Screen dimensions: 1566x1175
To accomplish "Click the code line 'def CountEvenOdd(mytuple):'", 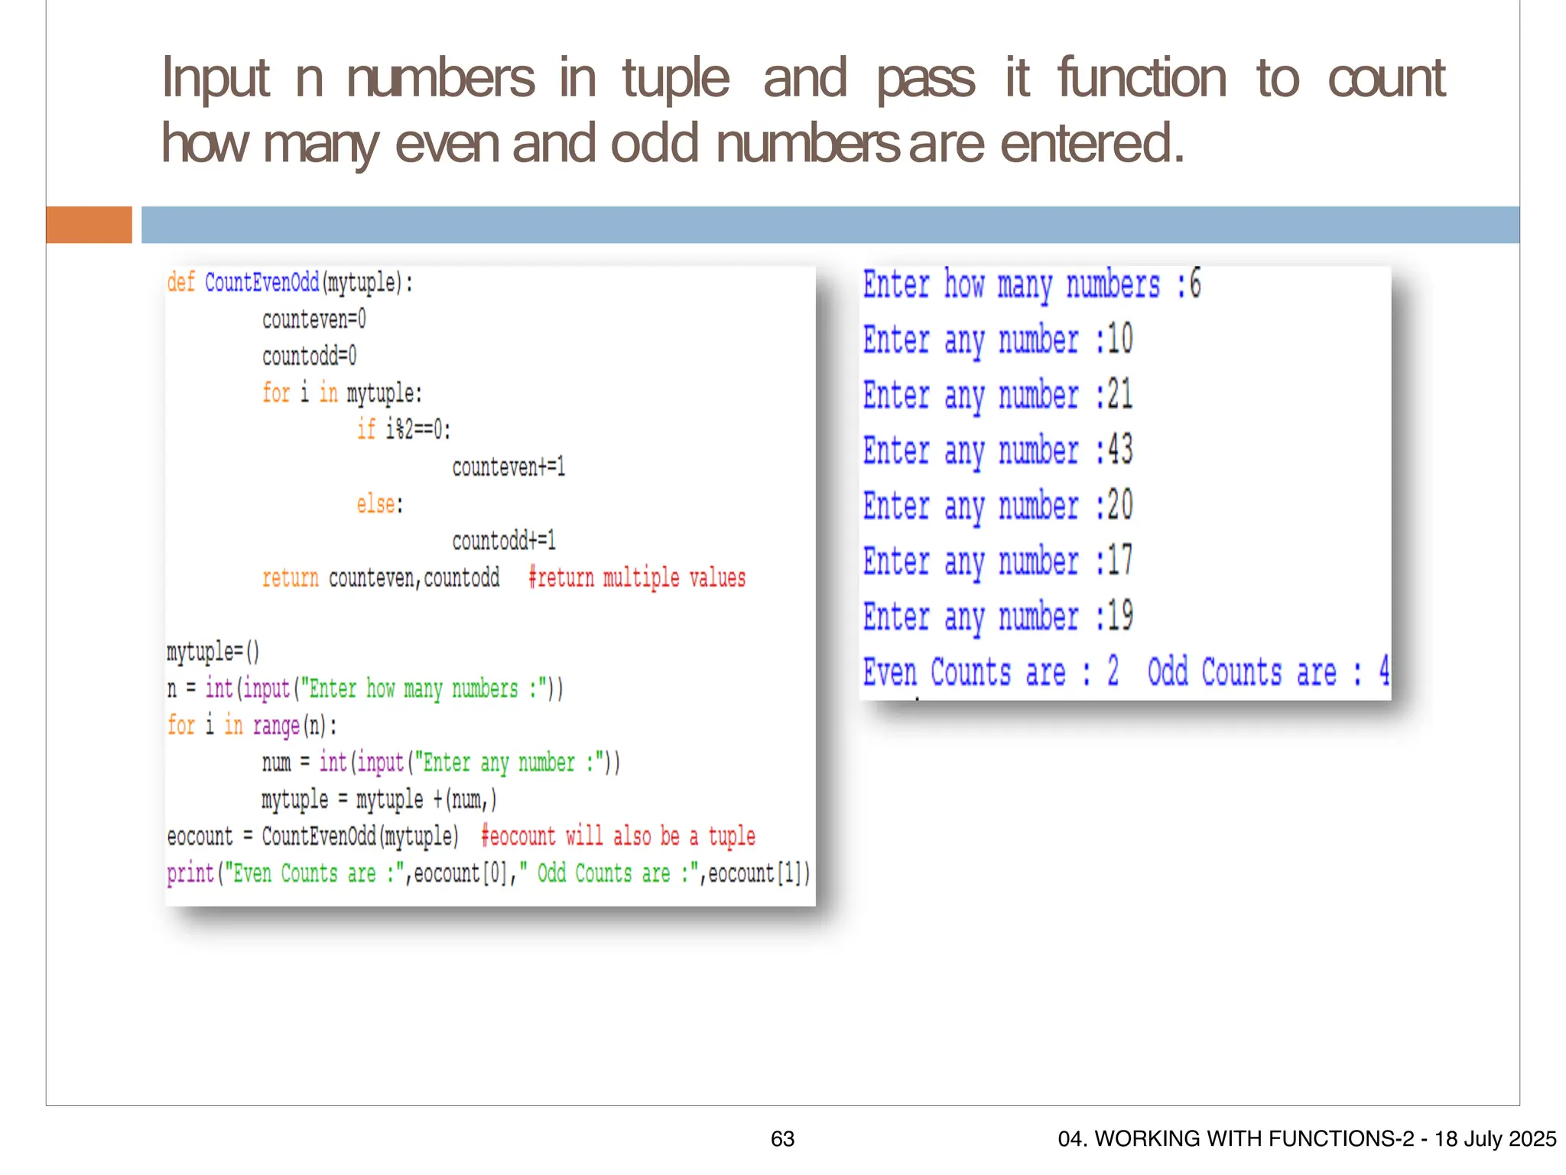I will (290, 283).
